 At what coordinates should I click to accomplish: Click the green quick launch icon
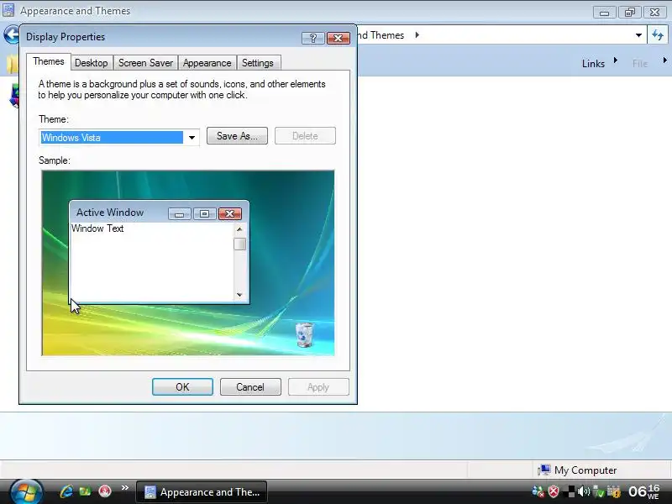(86, 491)
